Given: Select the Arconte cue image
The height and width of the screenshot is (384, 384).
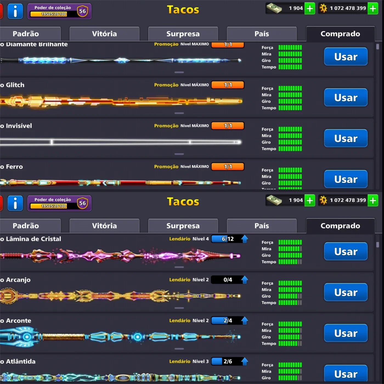Looking at the screenshot, I should pyautogui.click(x=121, y=337).
